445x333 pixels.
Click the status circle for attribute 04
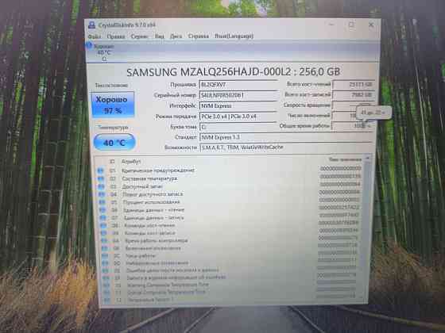pos(102,194)
